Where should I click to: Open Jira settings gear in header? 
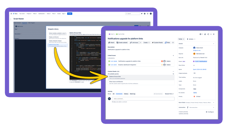coord(148,14)
